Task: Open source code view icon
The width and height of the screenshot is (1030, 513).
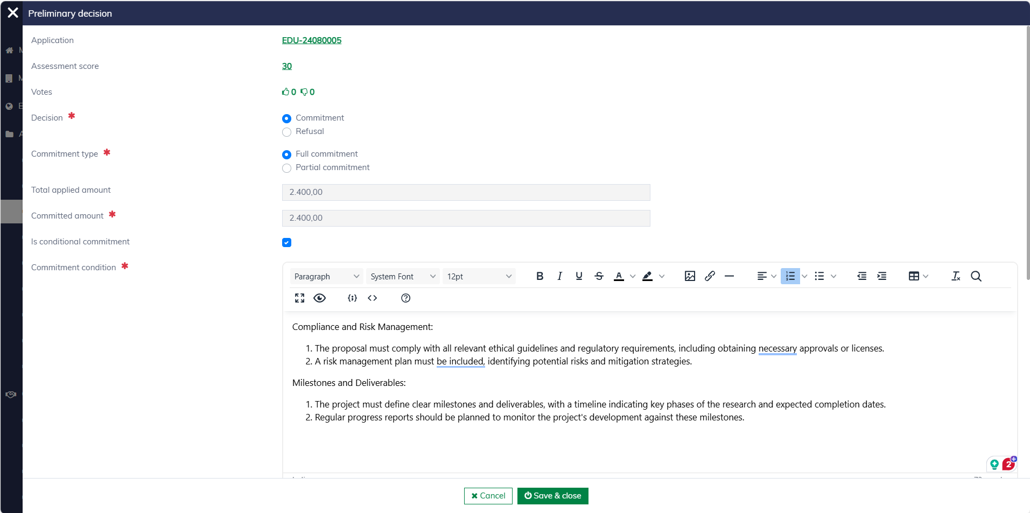Action: coord(373,298)
